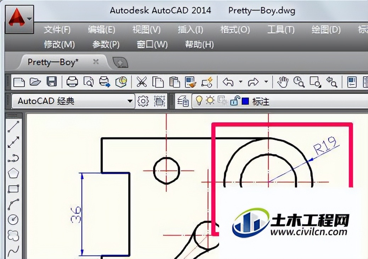This screenshot has height=259, width=368.
Task: Activate the Pan hand tool
Action: click(x=283, y=82)
